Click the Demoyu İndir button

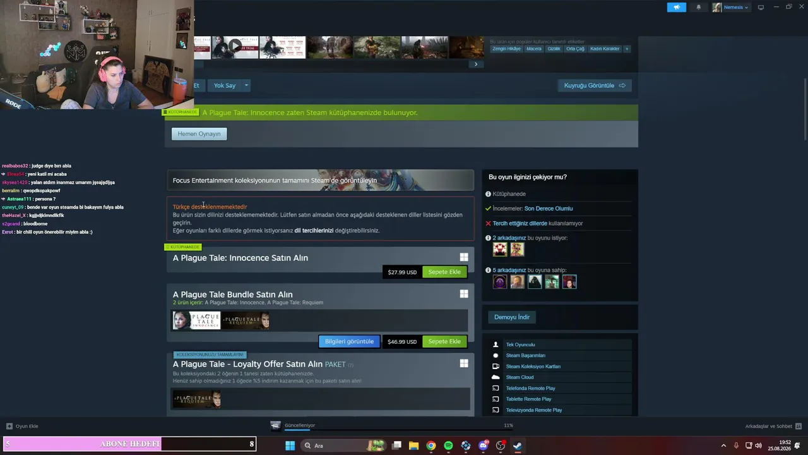(512, 317)
